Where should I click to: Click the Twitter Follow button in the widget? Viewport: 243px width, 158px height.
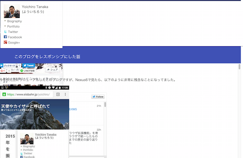(x=98, y=97)
